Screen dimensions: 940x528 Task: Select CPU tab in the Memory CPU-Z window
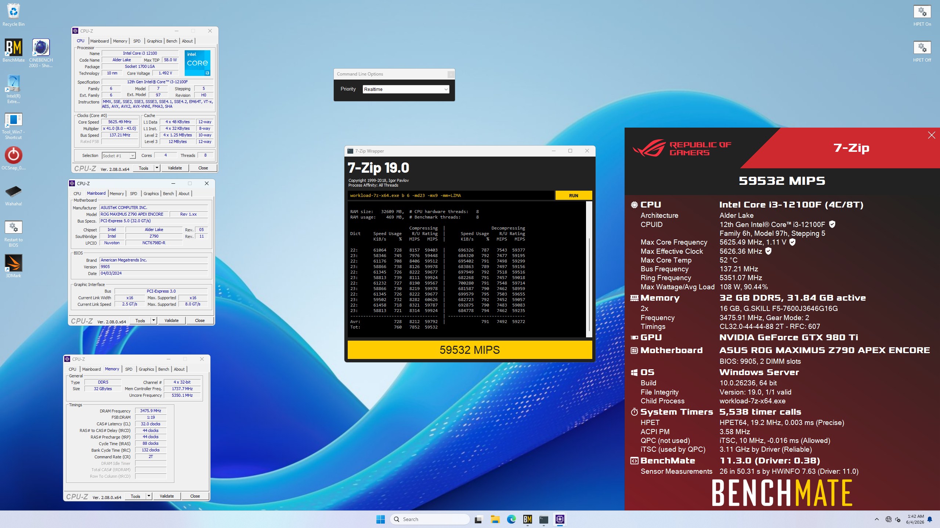(73, 369)
